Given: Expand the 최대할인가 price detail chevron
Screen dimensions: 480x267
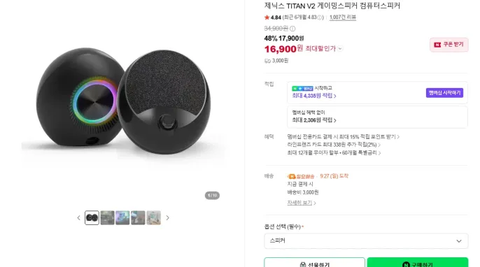Looking at the screenshot, I should [x=340, y=48].
